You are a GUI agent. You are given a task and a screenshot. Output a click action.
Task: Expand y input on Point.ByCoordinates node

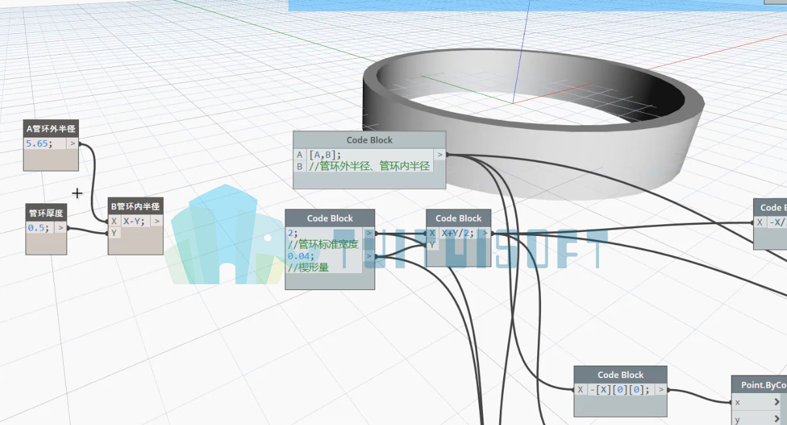tap(777, 418)
